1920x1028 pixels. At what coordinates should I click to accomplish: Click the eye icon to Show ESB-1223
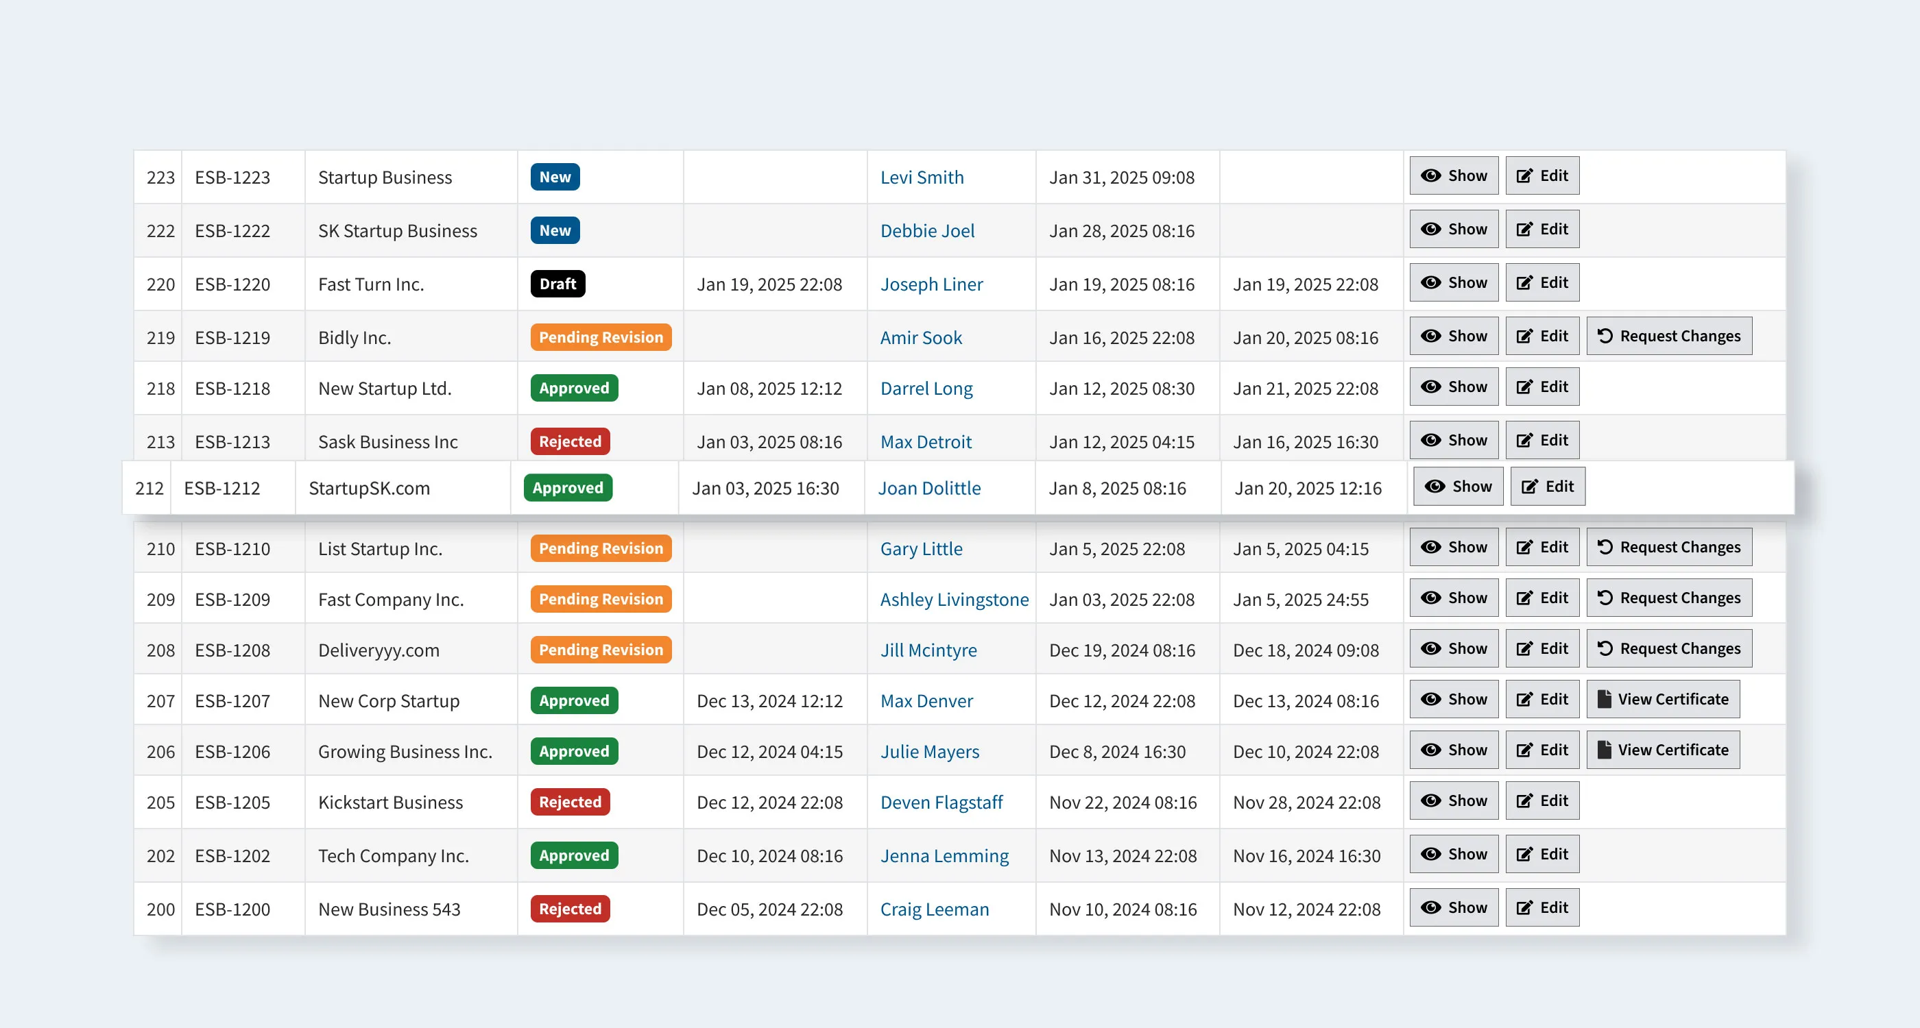1432,176
